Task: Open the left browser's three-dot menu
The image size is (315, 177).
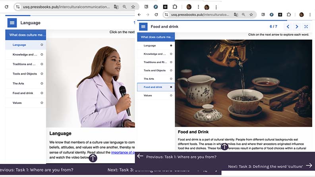Action: 216,7
